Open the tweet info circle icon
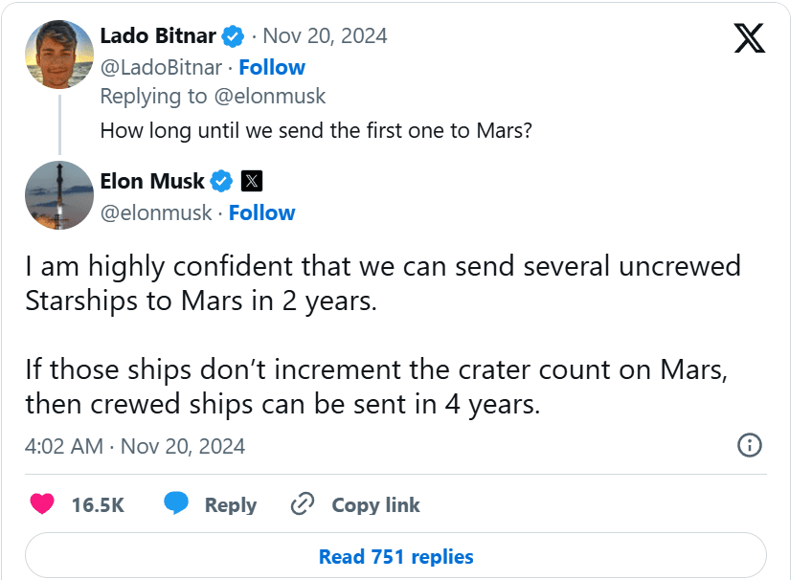 click(x=750, y=445)
